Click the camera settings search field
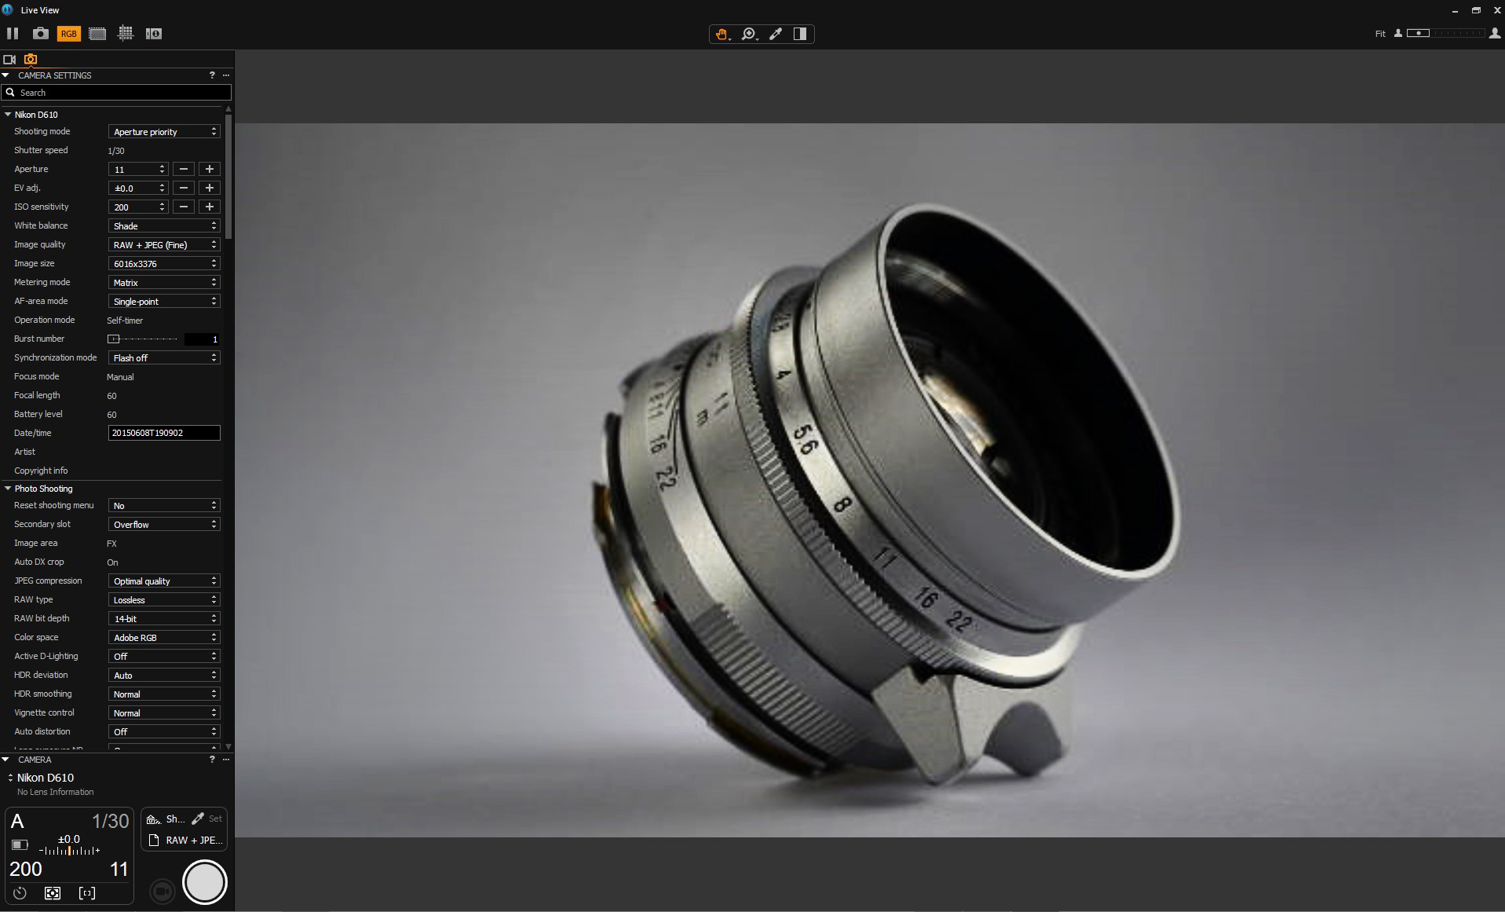Screen dimensions: 1505x912 (115, 92)
